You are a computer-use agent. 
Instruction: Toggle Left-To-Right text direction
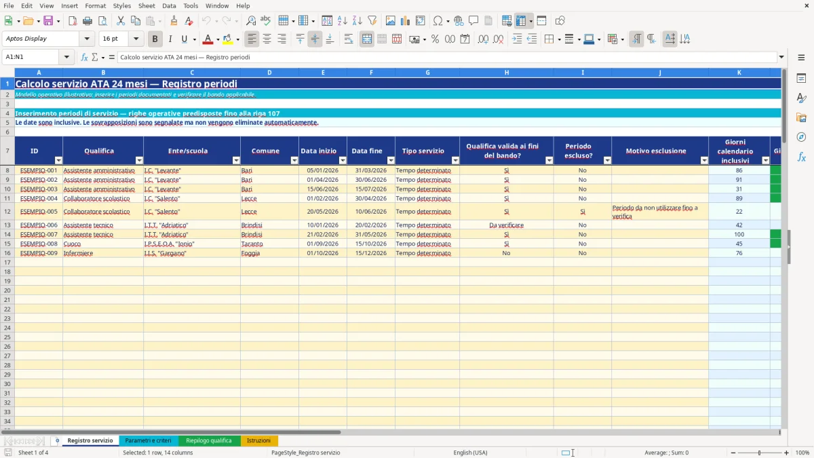pos(636,39)
